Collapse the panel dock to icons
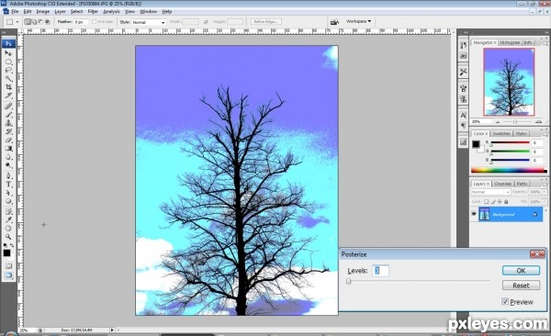The image size is (551, 336). point(545,33)
